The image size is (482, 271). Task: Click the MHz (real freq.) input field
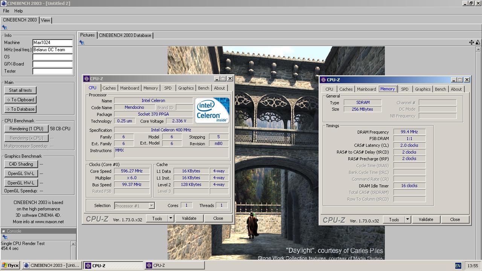click(x=52, y=50)
